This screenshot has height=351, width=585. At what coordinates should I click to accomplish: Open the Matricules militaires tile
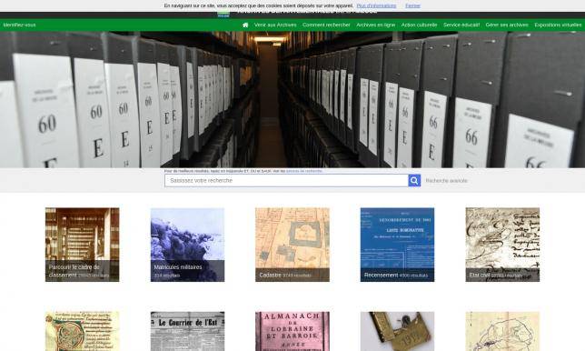187,245
